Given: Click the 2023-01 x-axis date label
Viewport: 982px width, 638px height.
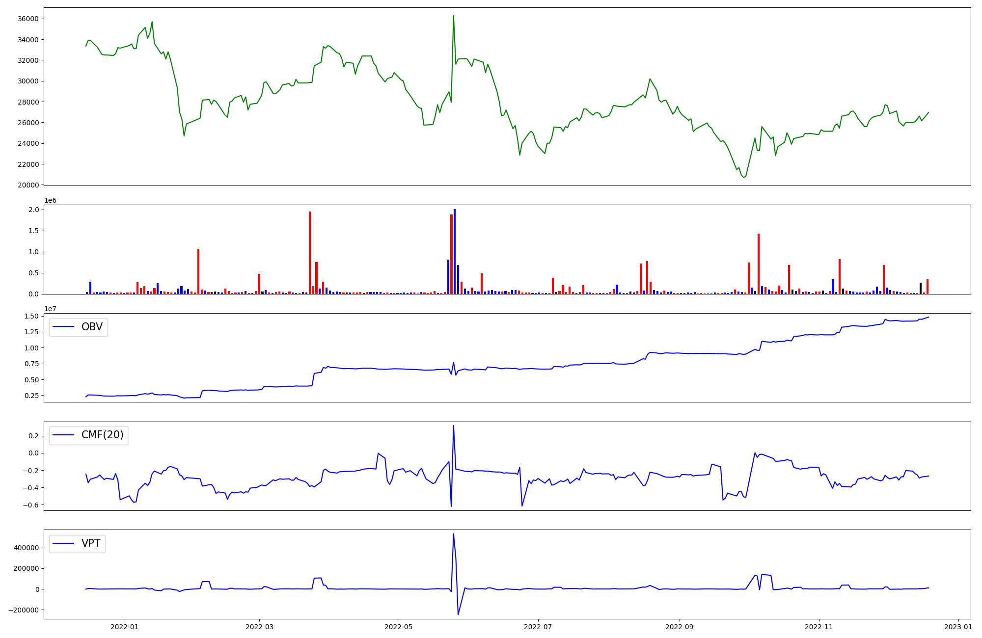Looking at the screenshot, I should click(958, 627).
